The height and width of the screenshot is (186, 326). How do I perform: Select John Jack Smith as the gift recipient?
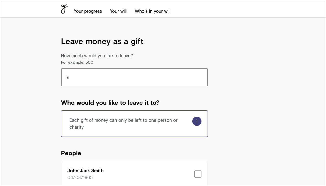(x=134, y=174)
